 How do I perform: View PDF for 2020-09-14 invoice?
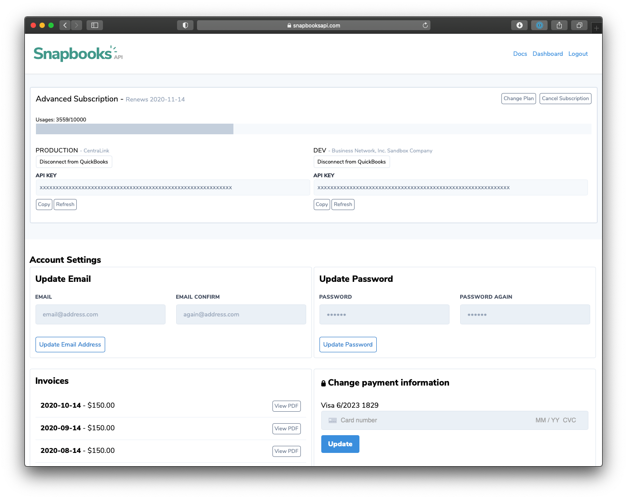coord(286,429)
